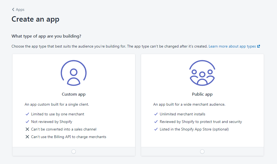This screenshot has width=277, height=164.
Task: Click the checkmark beside Reviewed by Shopify
Action: (156, 121)
